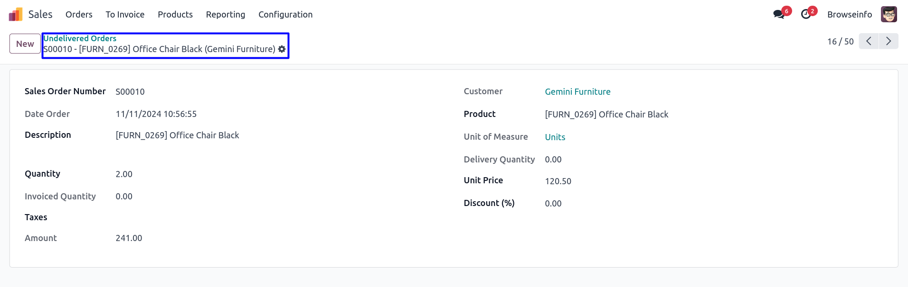Click the Browseinfo company name
Viewport: 908px width, 287px height.
[849, 15]
